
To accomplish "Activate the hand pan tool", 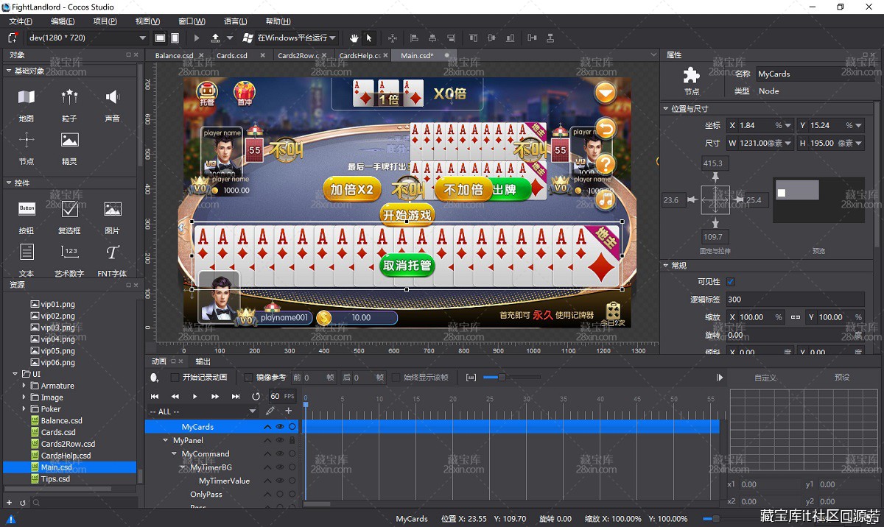I will [354, 38].
